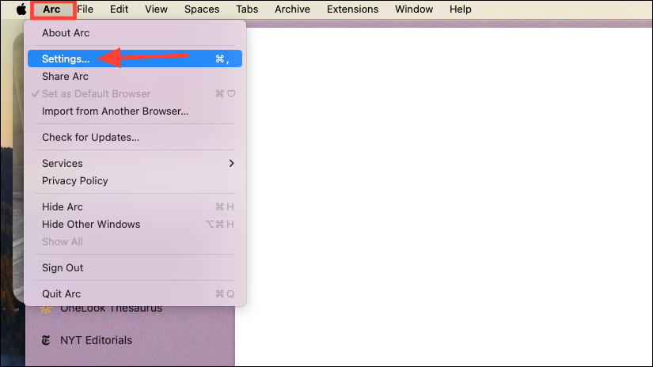This screenshot has height=367, width=653.
Task: Open the Arc menu in menu bar
Action: [x=51, y=9]
